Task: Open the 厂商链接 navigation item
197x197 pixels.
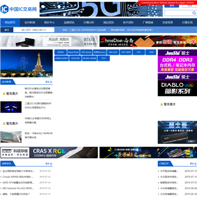Action: point(148,22)
